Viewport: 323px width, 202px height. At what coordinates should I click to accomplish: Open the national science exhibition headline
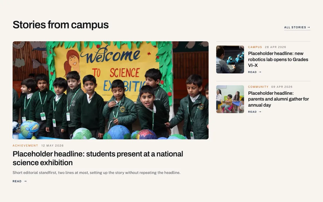(98, 158)
